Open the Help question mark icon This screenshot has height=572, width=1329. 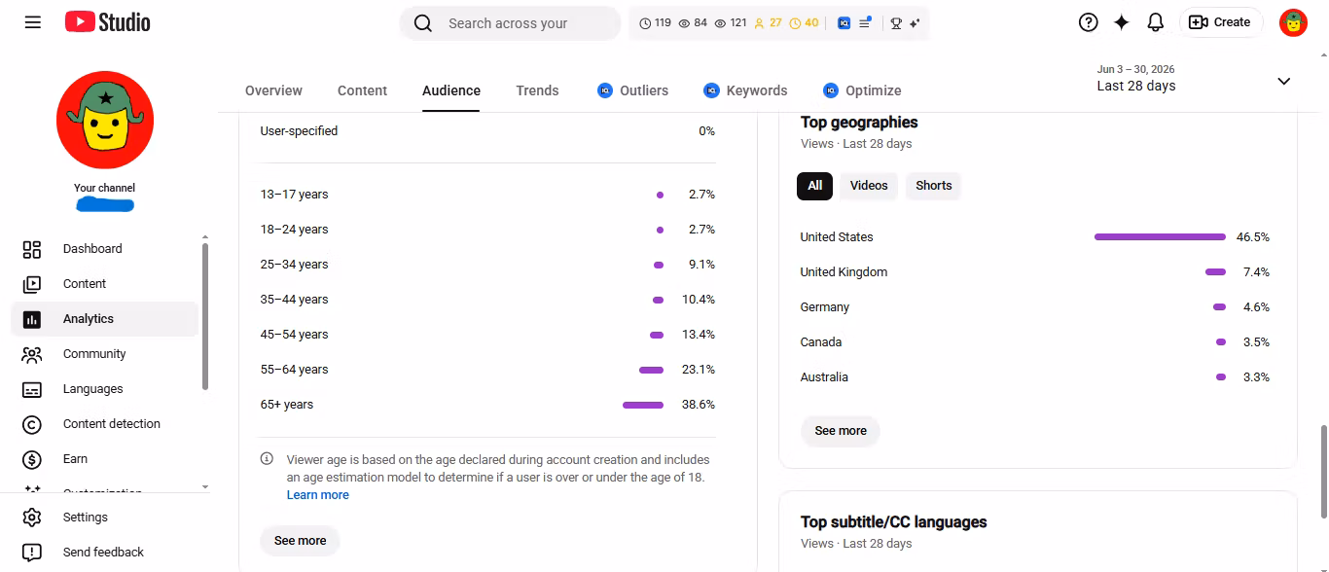pos(1089,22)
